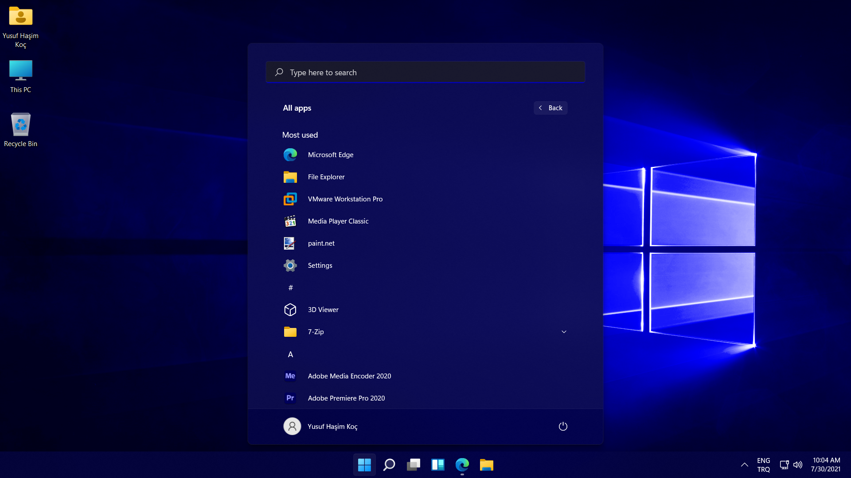Open Adobe Premiere Pro 2020
Screen dimensions: 851x478
(x=346, y=398)
